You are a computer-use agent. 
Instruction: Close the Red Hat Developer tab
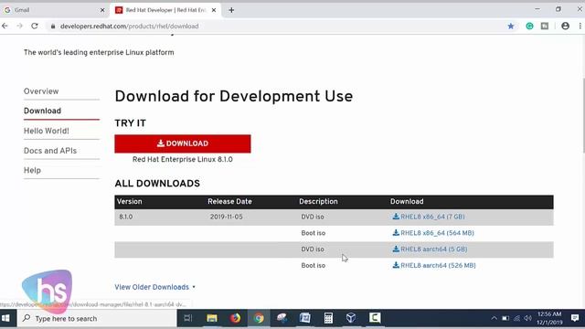pos(214,10)
